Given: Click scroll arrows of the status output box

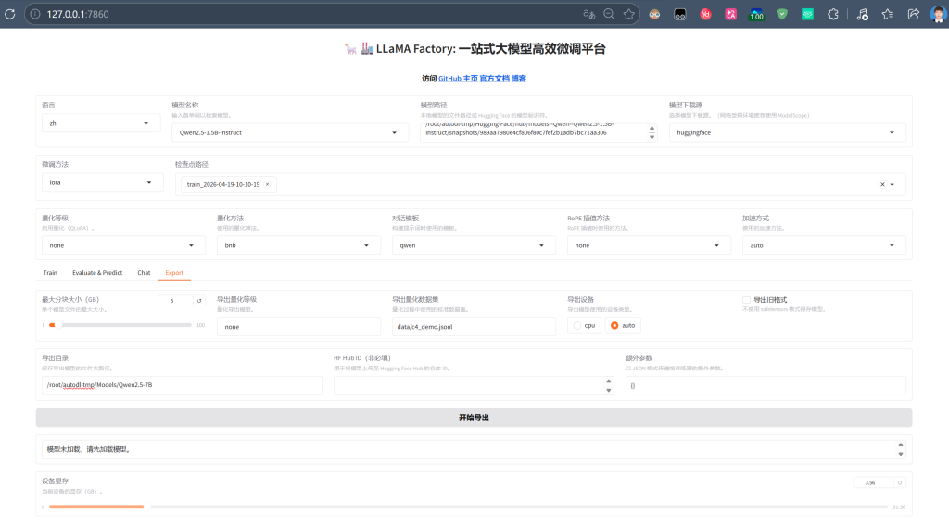Looking at the screenshot, I should click(x=901, y=449).
